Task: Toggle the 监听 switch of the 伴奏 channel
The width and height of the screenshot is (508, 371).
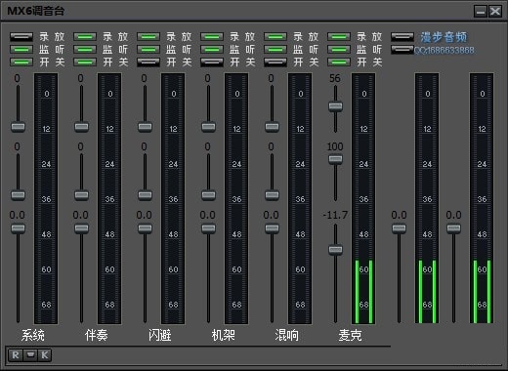Action: tap(85, 50)
